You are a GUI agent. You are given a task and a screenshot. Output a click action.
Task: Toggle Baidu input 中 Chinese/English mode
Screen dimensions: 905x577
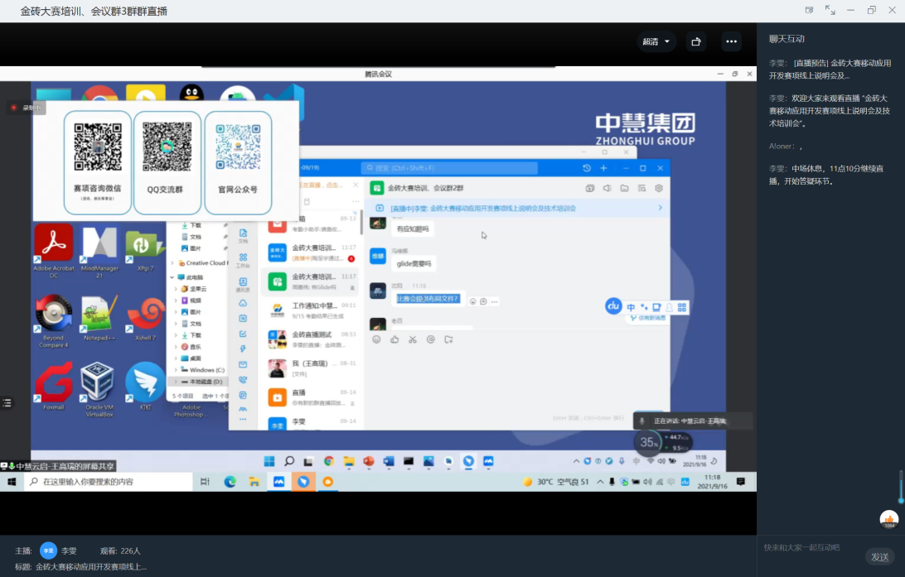pos(631,307)
